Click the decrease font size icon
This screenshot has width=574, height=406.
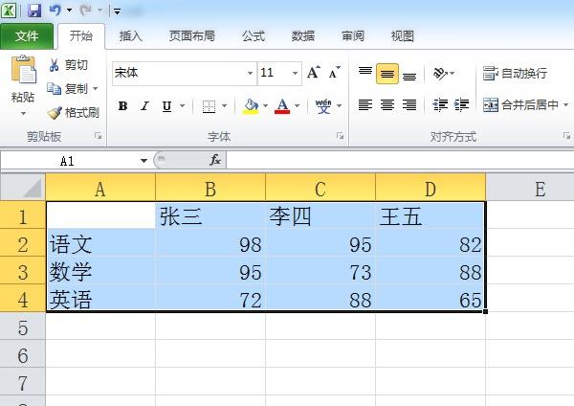tap(334, 72)
